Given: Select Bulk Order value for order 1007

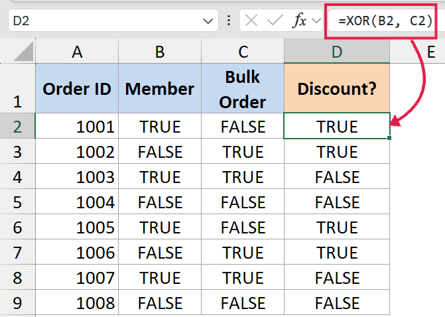Looking at the screenshot, I should (243, 277).
